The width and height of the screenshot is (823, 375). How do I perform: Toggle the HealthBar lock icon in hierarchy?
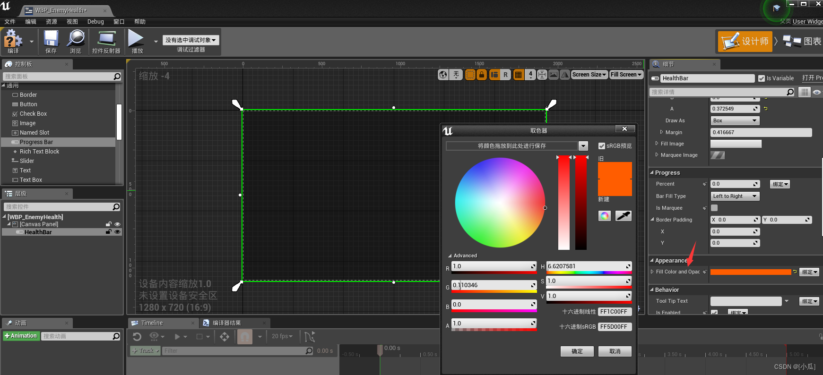[109, 232]
